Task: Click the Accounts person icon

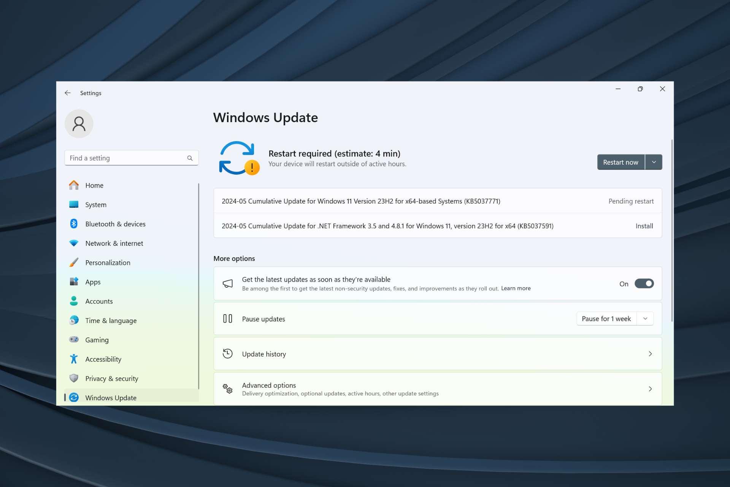Action: pyautogui.click(x=74, y=301)
